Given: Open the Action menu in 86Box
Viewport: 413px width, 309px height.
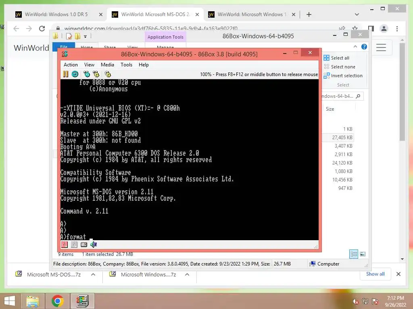Looking at the screenshot, I should point(71,65).
